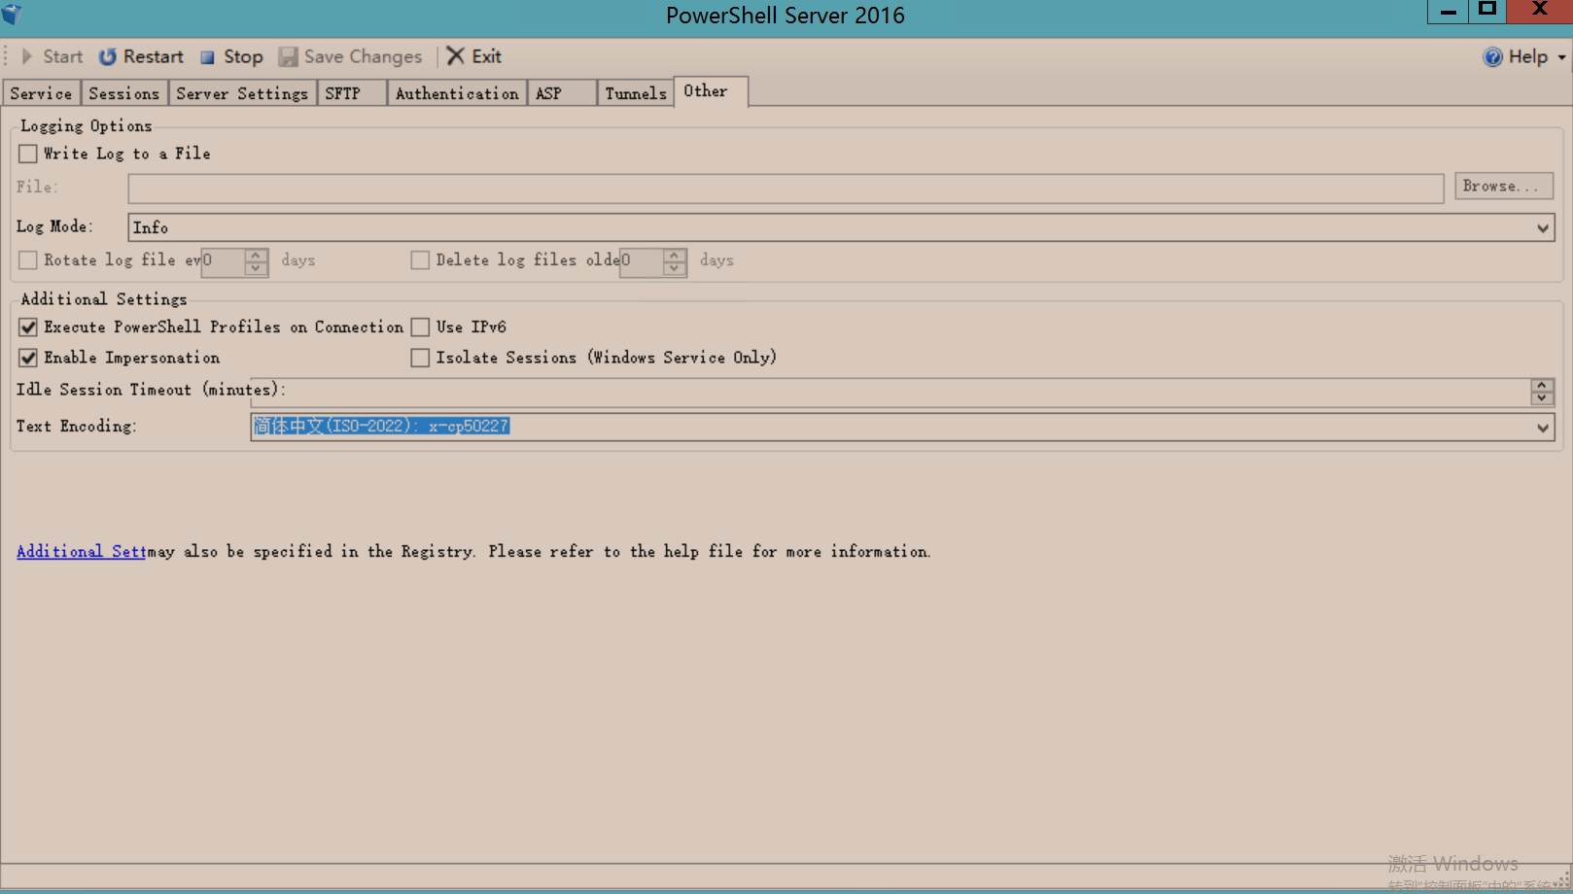
Task: Exit the application via toolbar
Action: tap(473, 56)
